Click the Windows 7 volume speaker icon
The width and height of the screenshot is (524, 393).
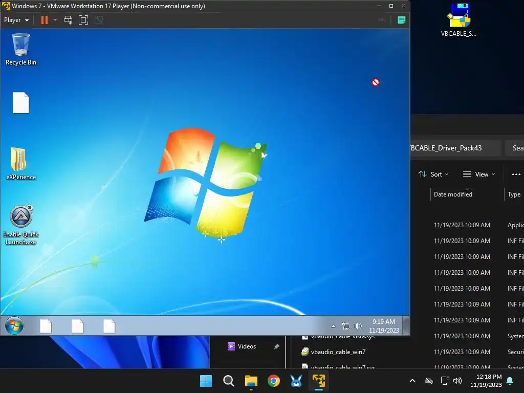point(358,326)
